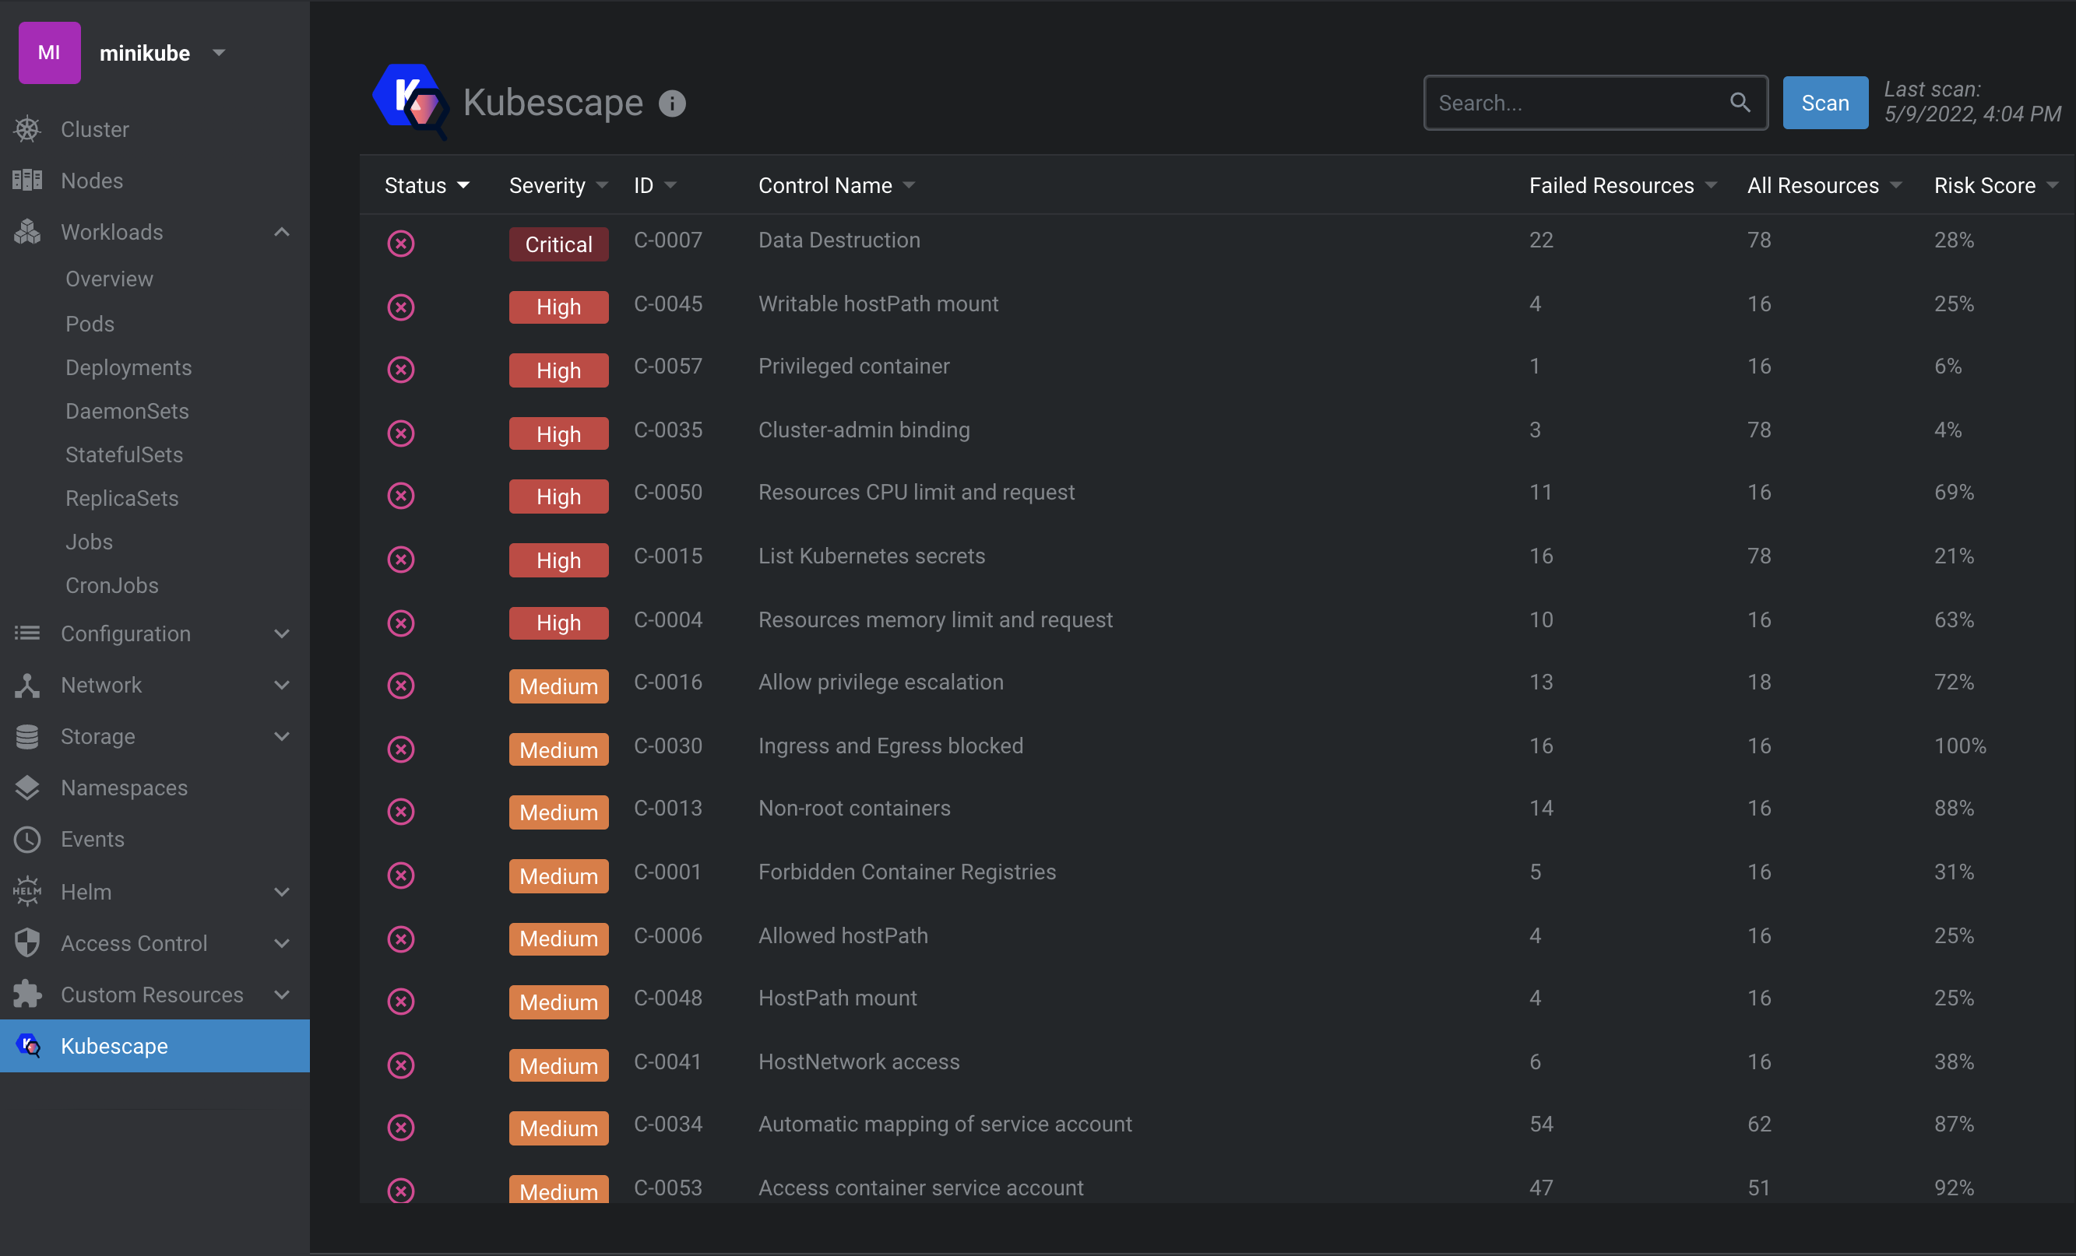Screen dimensions: 2076x1256
Task: Click the Kubescape info icon
Action: coord(671,103)
